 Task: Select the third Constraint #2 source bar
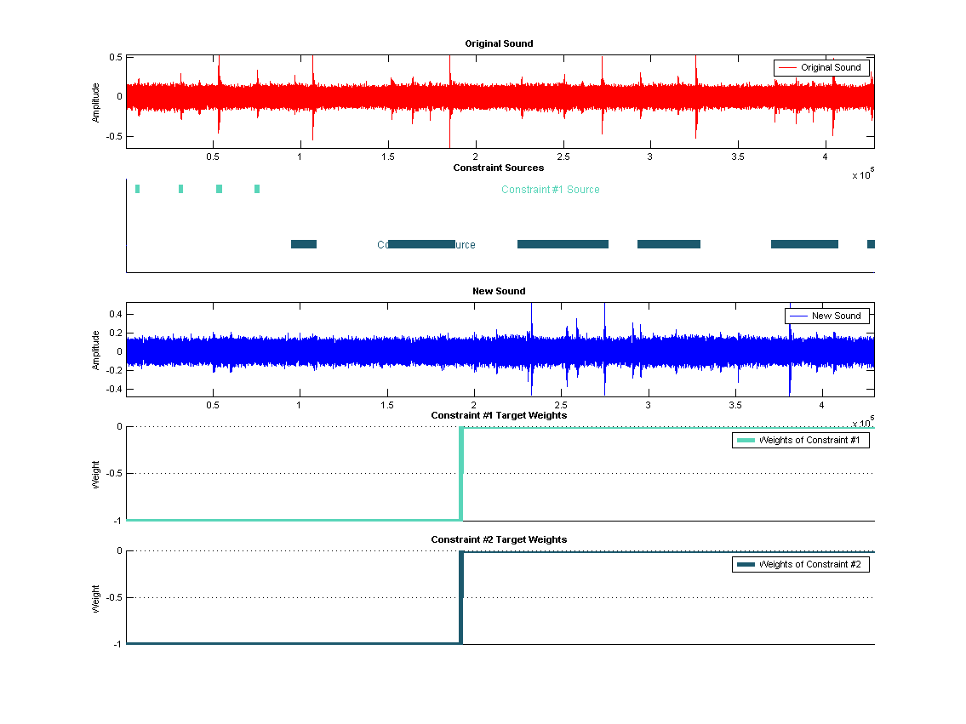pos(563,244)
